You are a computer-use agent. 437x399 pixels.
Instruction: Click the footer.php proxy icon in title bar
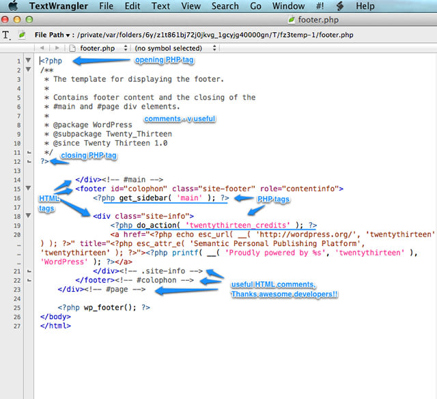(294, 20)
